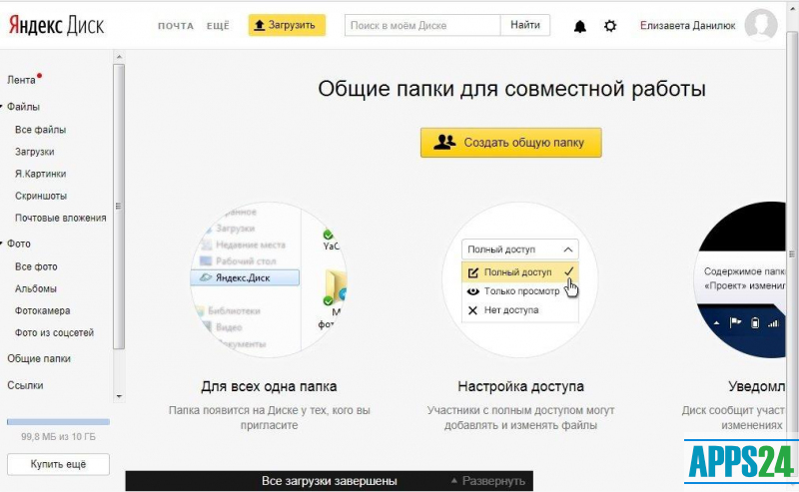Viewport: 799px width, 492px height.
Task: Open Ссылки in the sidebar
Action: coord(25,385)
